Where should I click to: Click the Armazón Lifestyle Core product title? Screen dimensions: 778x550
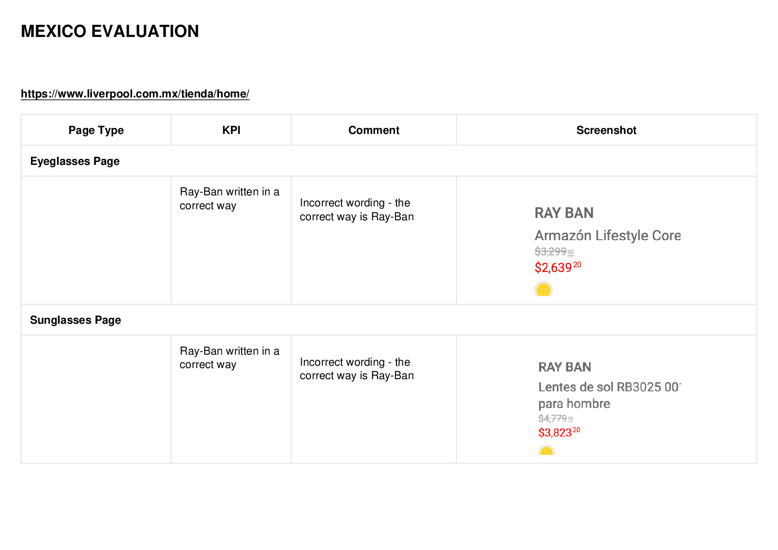tap(608, 236)
